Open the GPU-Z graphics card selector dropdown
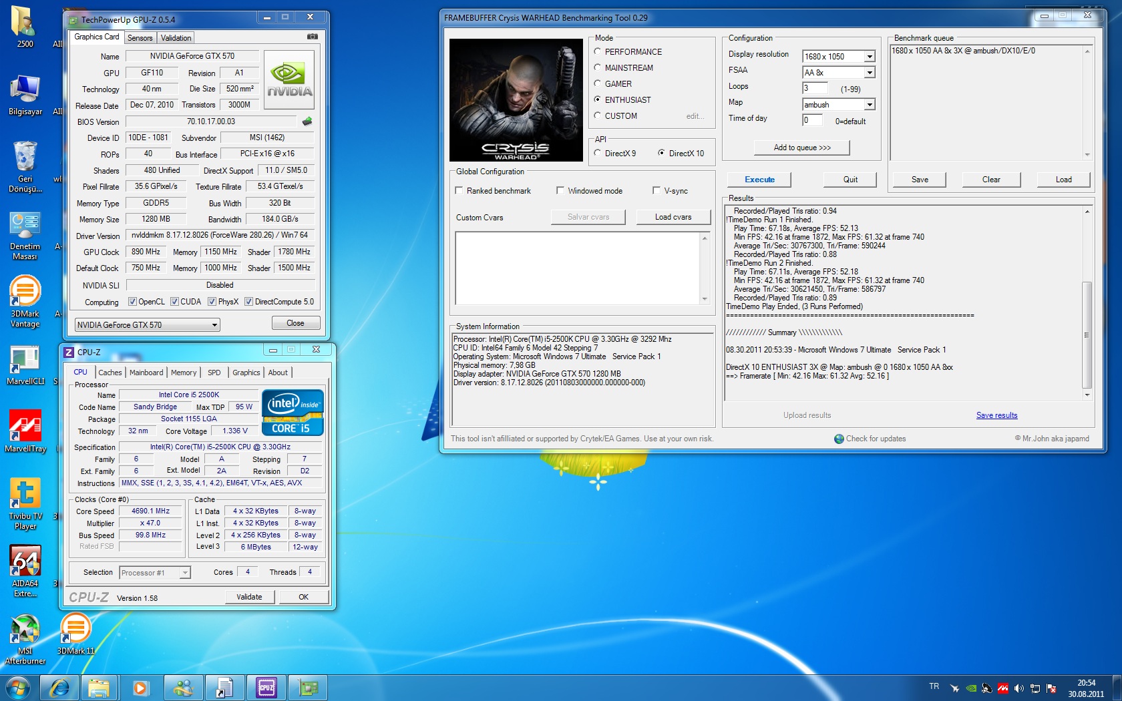The image size is (1122, 701). click(x=148, y=325)
